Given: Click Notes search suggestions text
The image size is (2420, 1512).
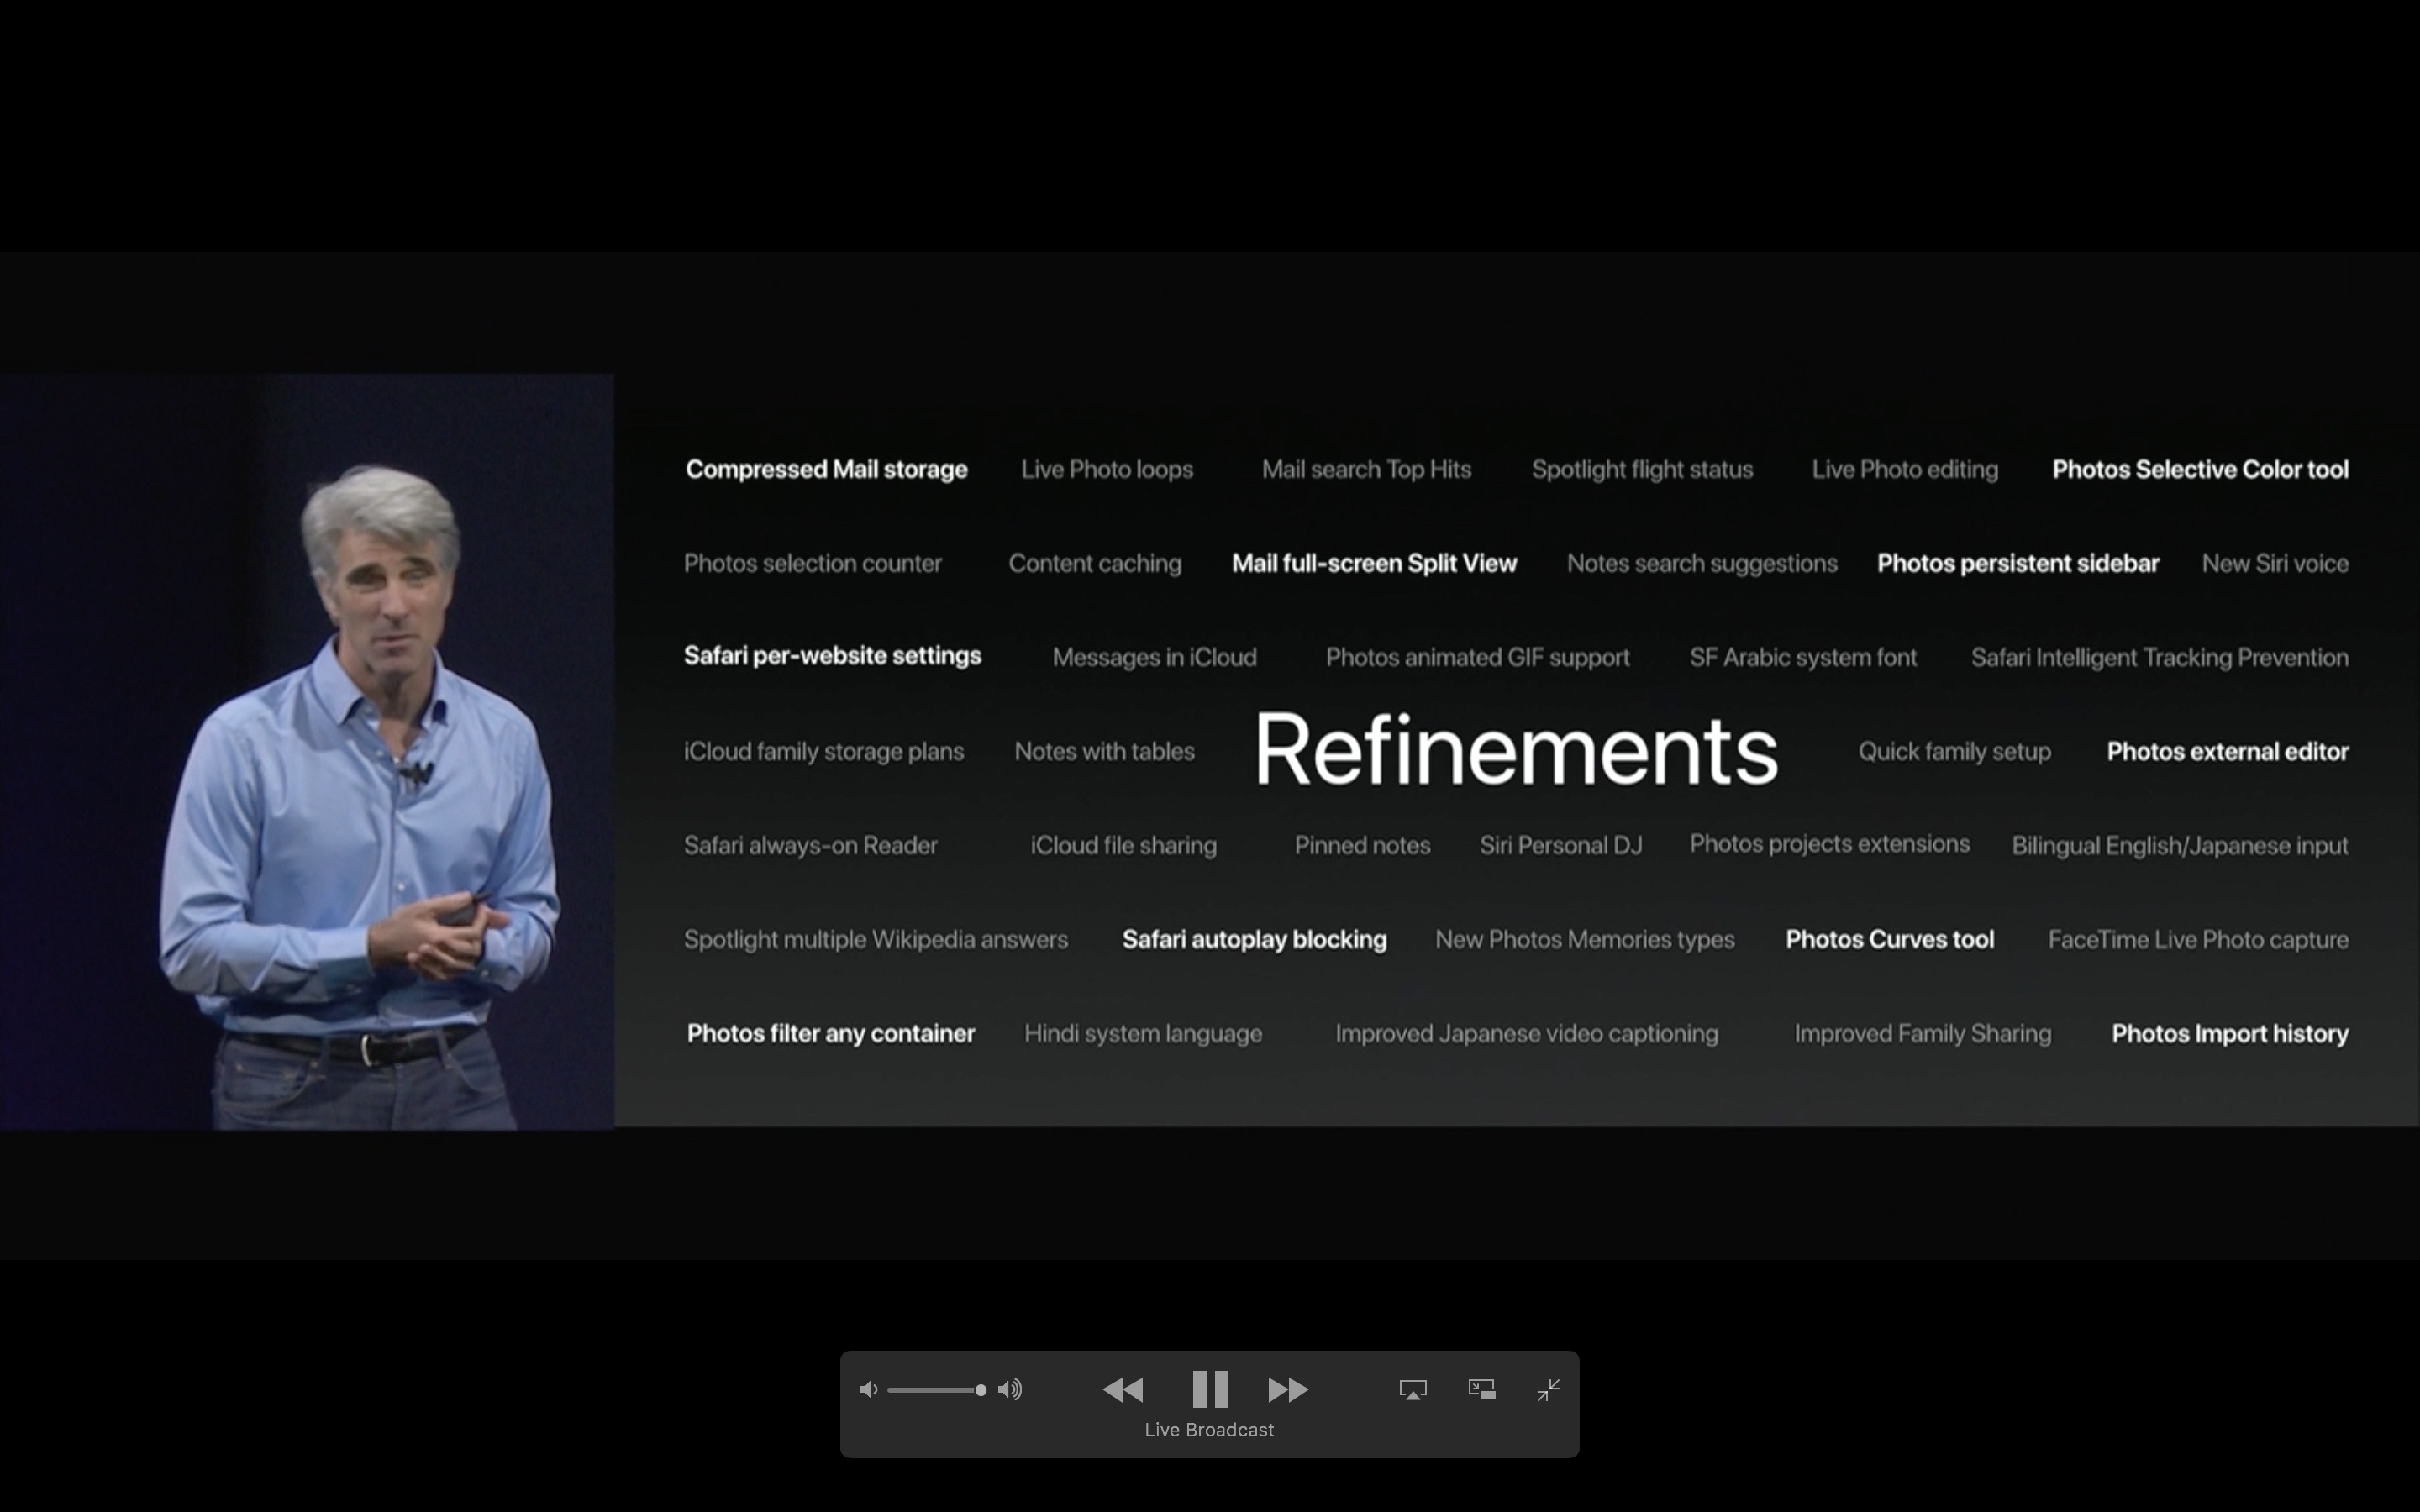Looking at the screenshot, I should (x=1702, y=563).
